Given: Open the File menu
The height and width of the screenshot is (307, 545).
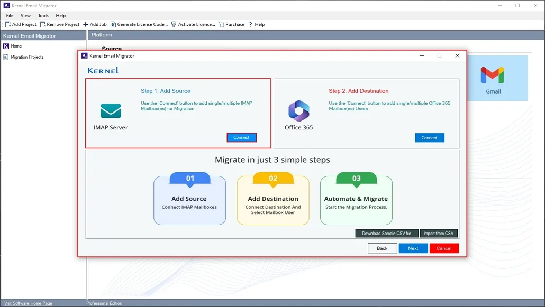Looking at the screenshot, I should point(10,16).
